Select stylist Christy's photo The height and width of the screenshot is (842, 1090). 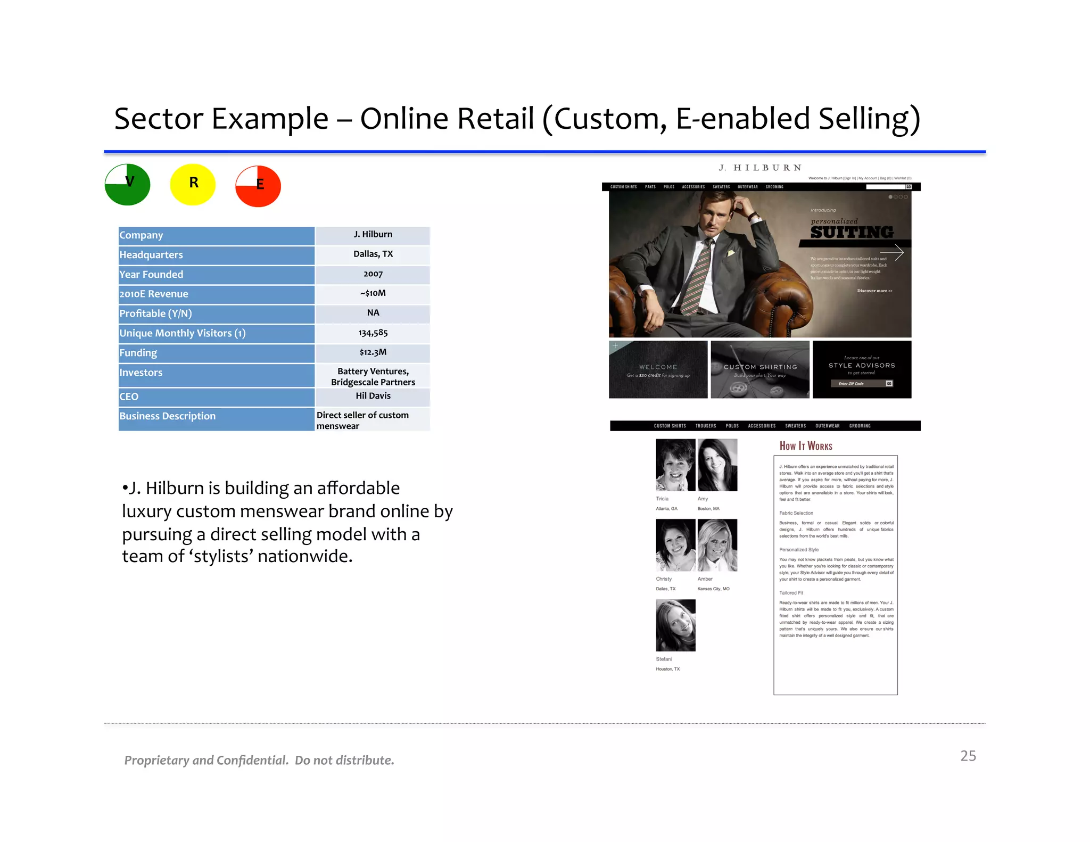coord(675,545)
